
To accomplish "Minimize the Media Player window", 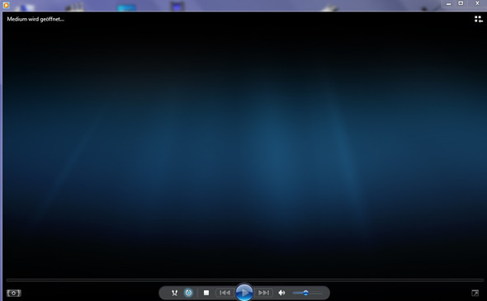I will (448, 4).
